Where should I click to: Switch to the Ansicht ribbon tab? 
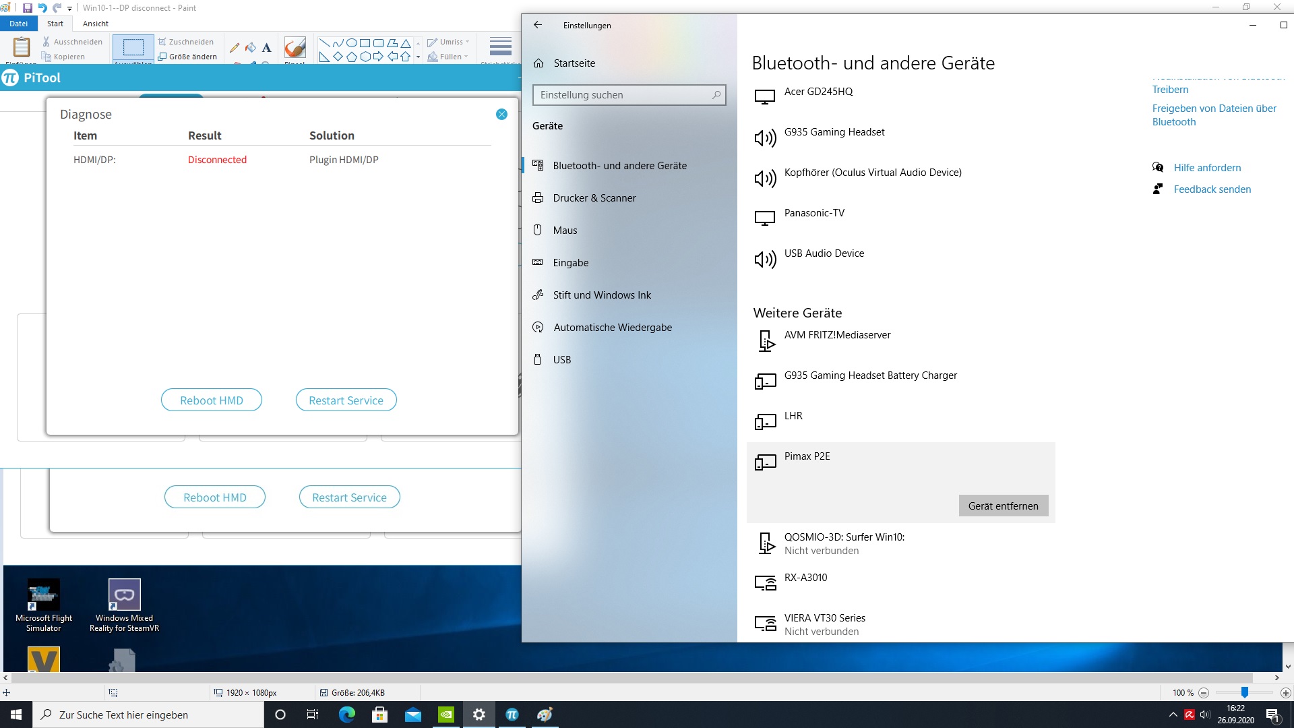[x=95, y=24]
